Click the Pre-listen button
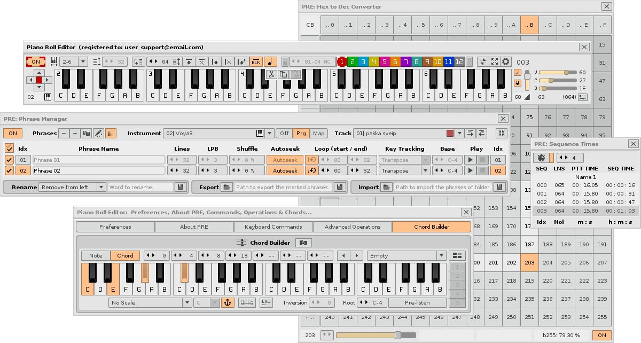This screenshot has width=641, height=343. click(x=417, y=303)
